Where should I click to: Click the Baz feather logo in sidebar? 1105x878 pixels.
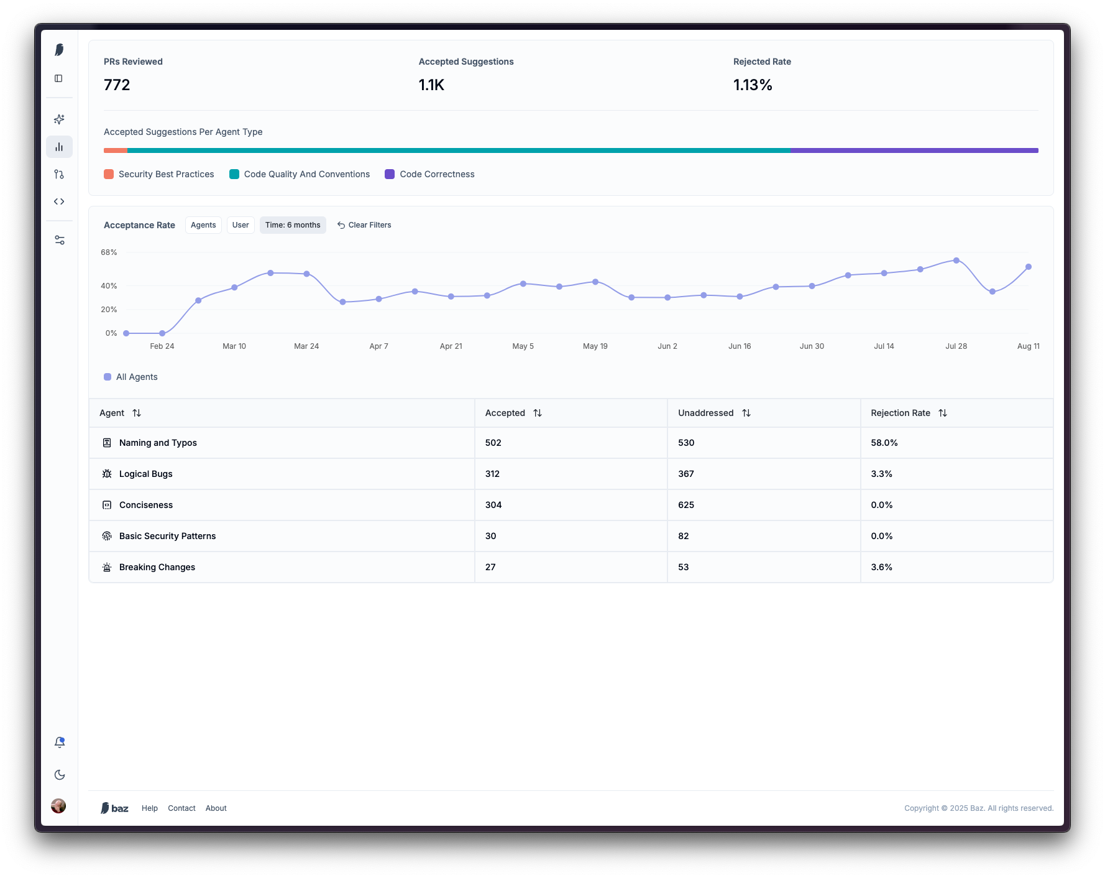click(x=59, y=50)
